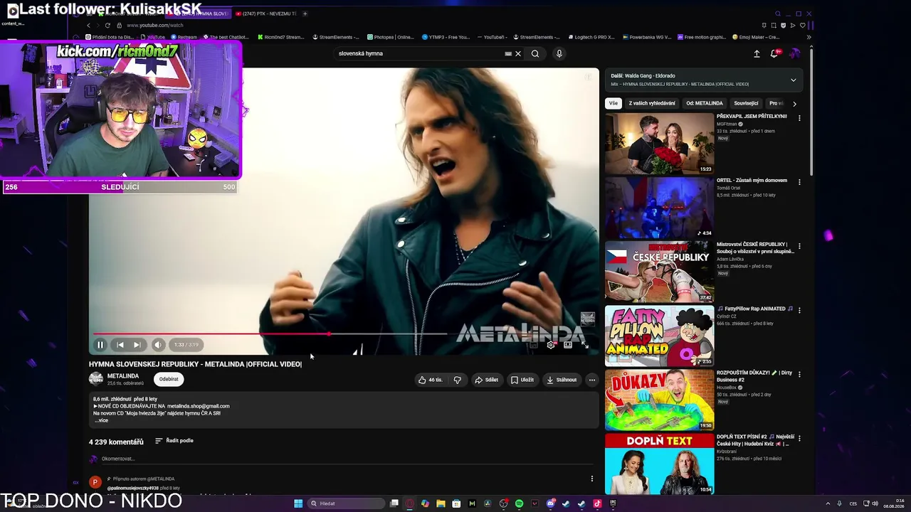The height and width of the screenshot is (512, 911).
Task: Show more filter chips with arrow
Action: click(x=795, y=104)
